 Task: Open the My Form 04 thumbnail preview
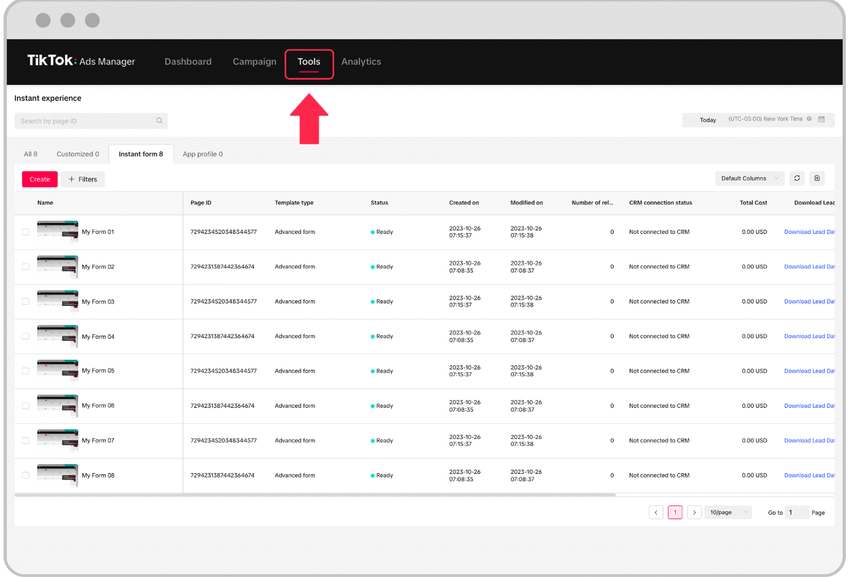coord(58,336)
